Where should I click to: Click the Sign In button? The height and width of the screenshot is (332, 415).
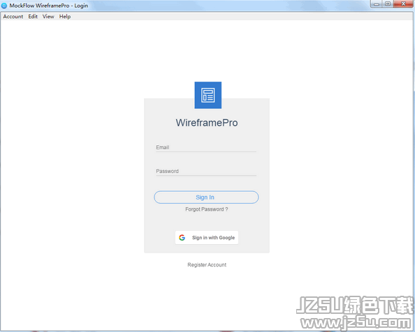(x=206, y=197)
